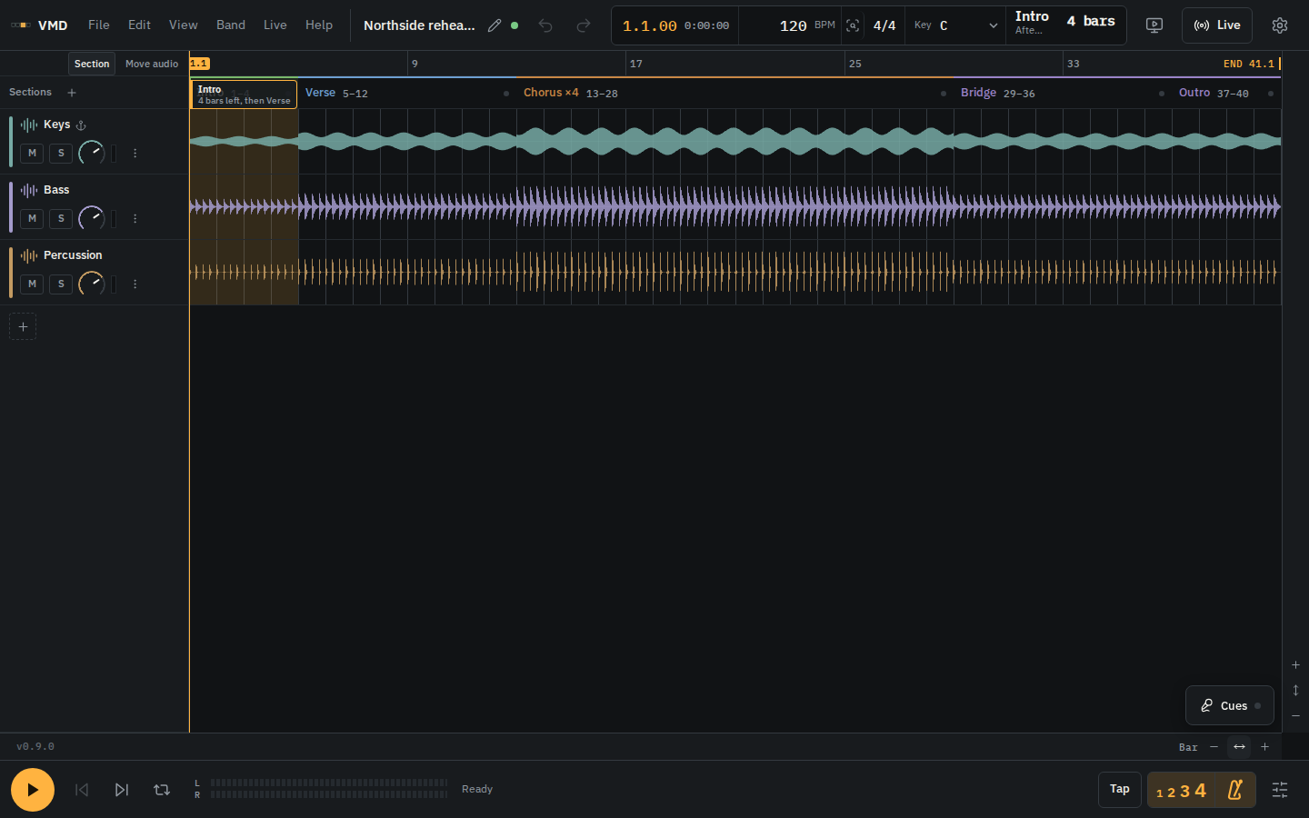The image size is (1309, 818).
Task: Fit tracks vertically with up-down arrow
Action: tap(1295, 691)
